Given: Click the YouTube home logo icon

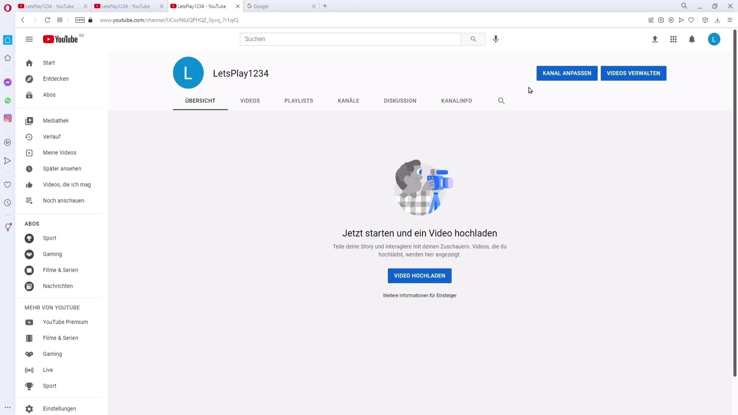Looking at the screenshot, I should click(60, 39).
